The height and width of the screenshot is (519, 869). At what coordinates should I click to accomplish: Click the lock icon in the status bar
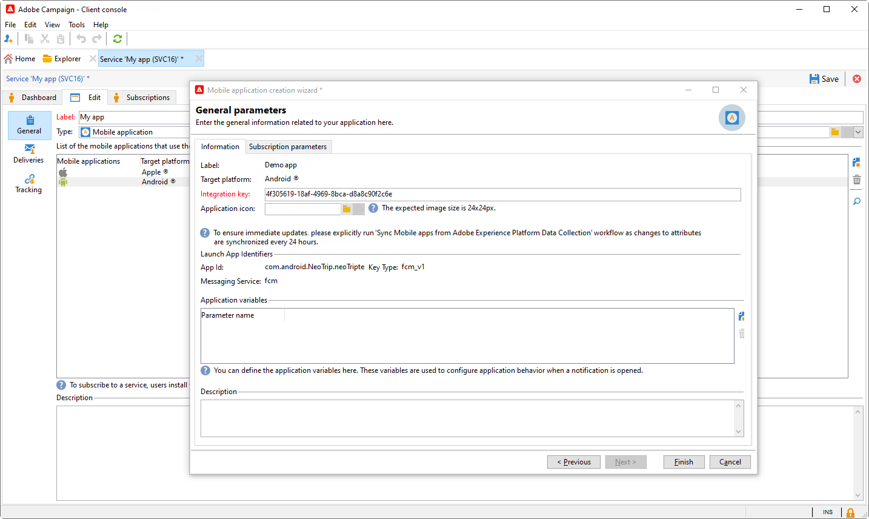coord(851,513)
